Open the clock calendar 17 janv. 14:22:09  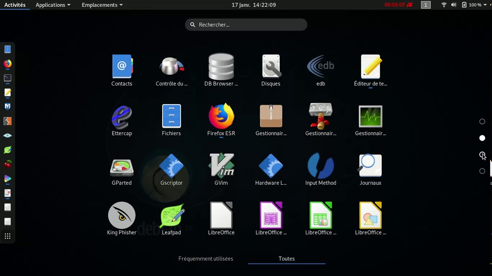click(x=254, y=5)
